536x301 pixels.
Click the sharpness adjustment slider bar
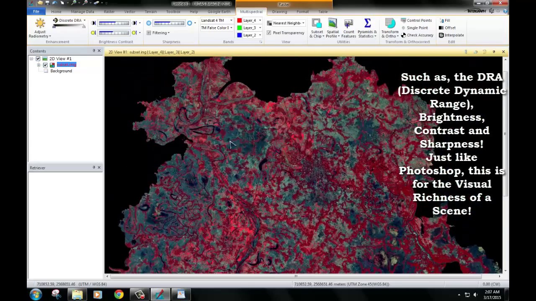tap(169, 23)
